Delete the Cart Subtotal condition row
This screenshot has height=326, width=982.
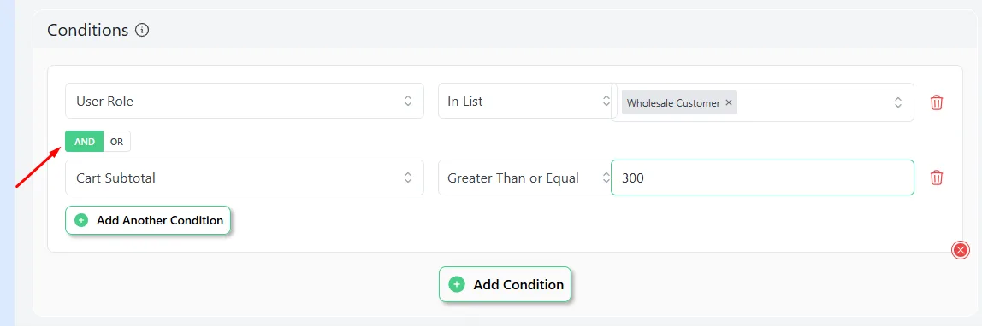coord(937,178)
